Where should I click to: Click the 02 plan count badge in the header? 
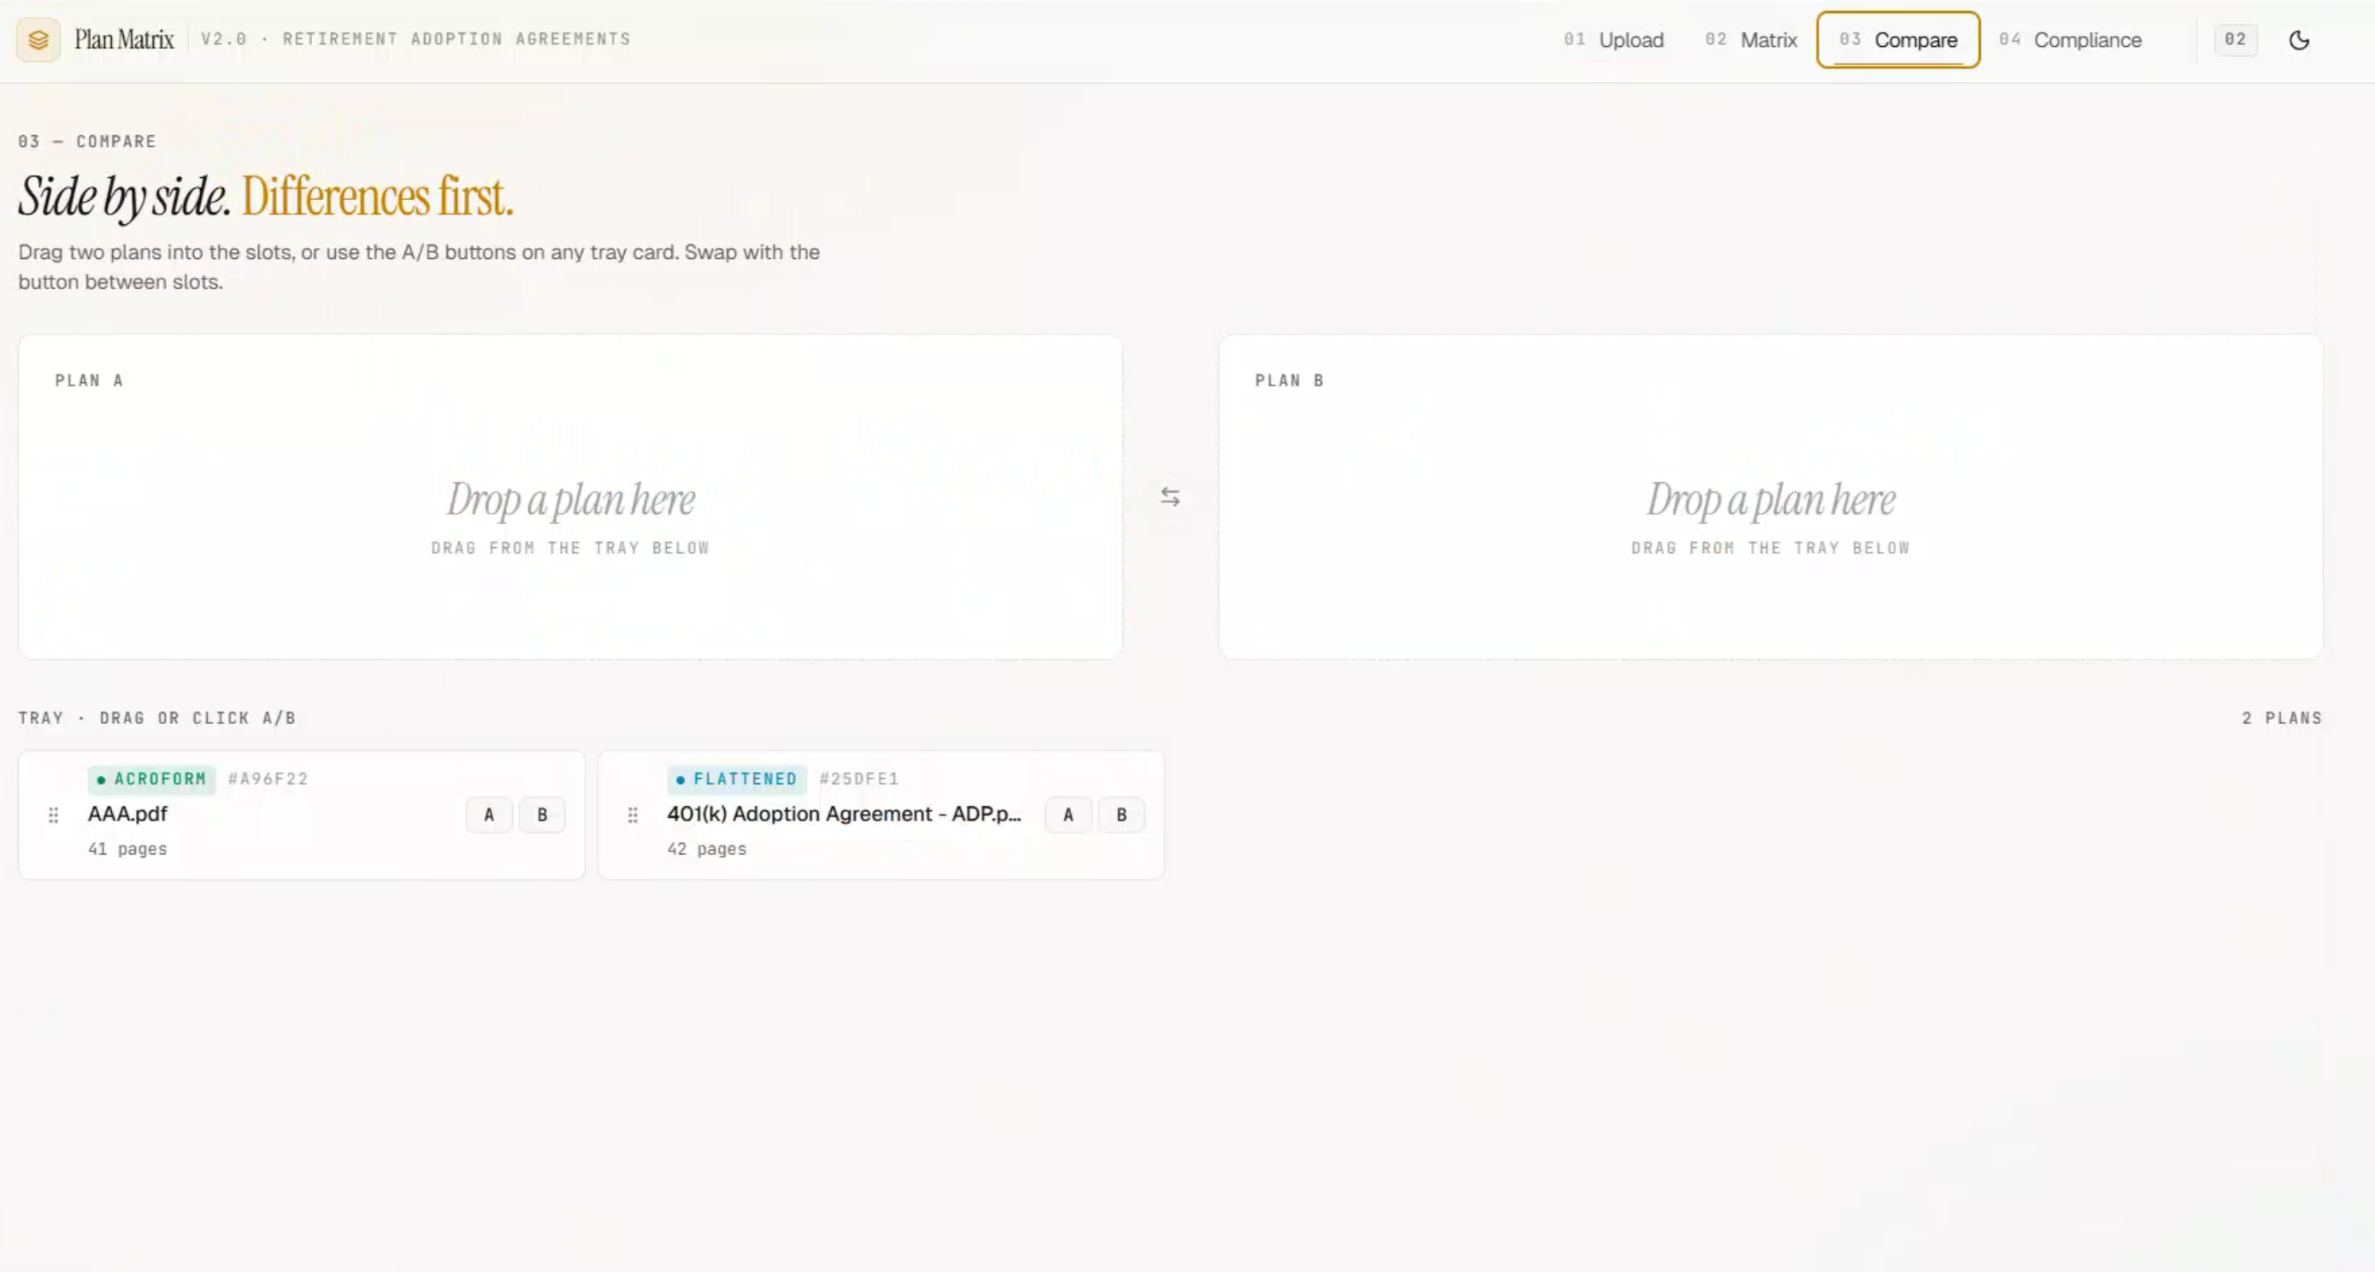(x=2235, y=39)
